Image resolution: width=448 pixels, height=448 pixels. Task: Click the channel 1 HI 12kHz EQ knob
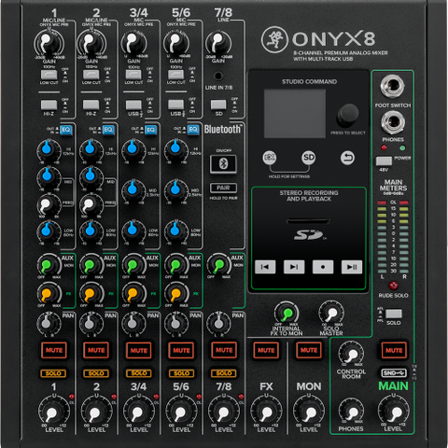(49, 150)
